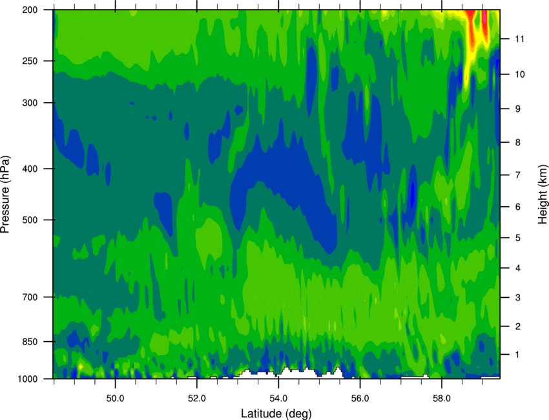Click the 6 km height label
Viewport: 549px width, 420px height.
click(518, 207)
